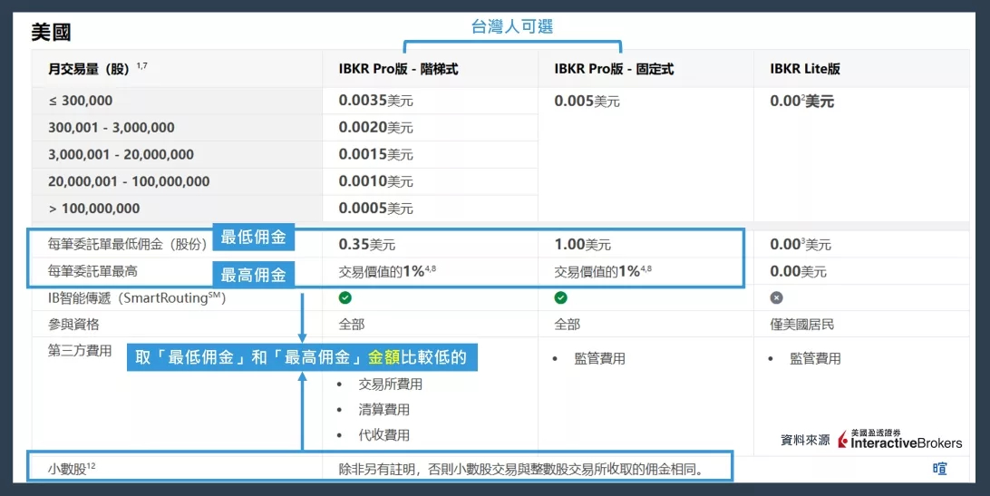Click the 0.0005美元 tiered rate
Image resolution: width=990 pixels, height=496 pixels.
point(375,209)
